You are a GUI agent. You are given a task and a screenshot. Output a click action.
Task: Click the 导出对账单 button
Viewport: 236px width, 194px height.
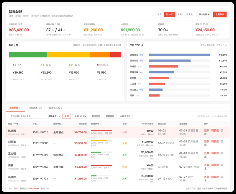(x=204, y=14)
